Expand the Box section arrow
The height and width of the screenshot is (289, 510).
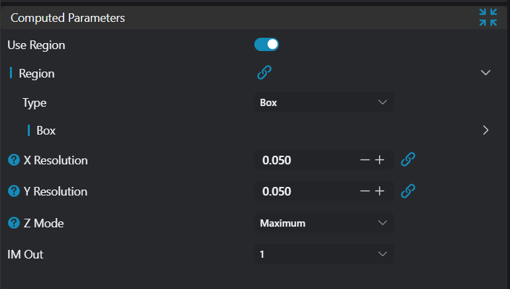485,131
